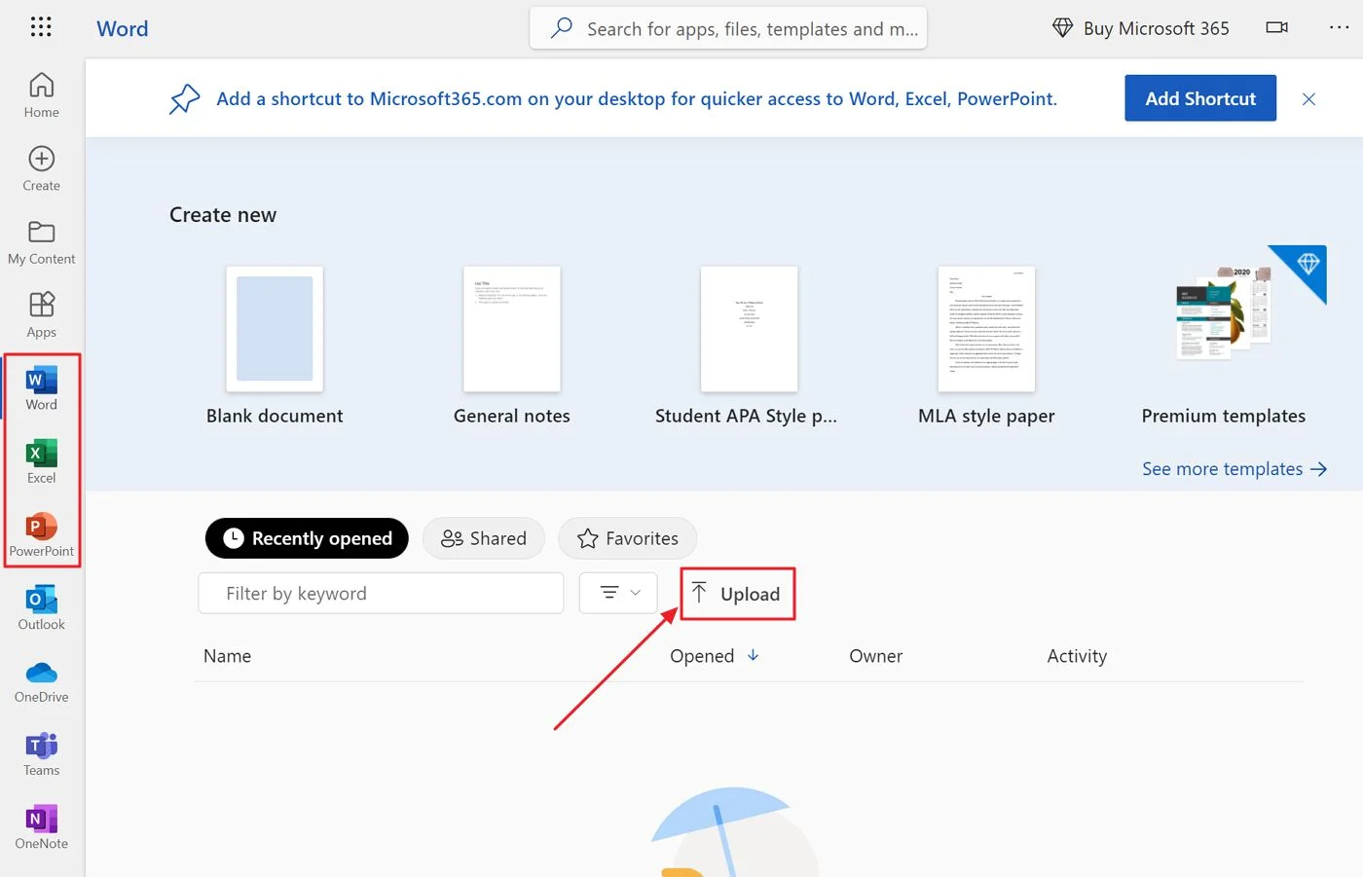Open Teams from sidebar
Viewport: 1363px width, 877px height.
coord(41,754)
